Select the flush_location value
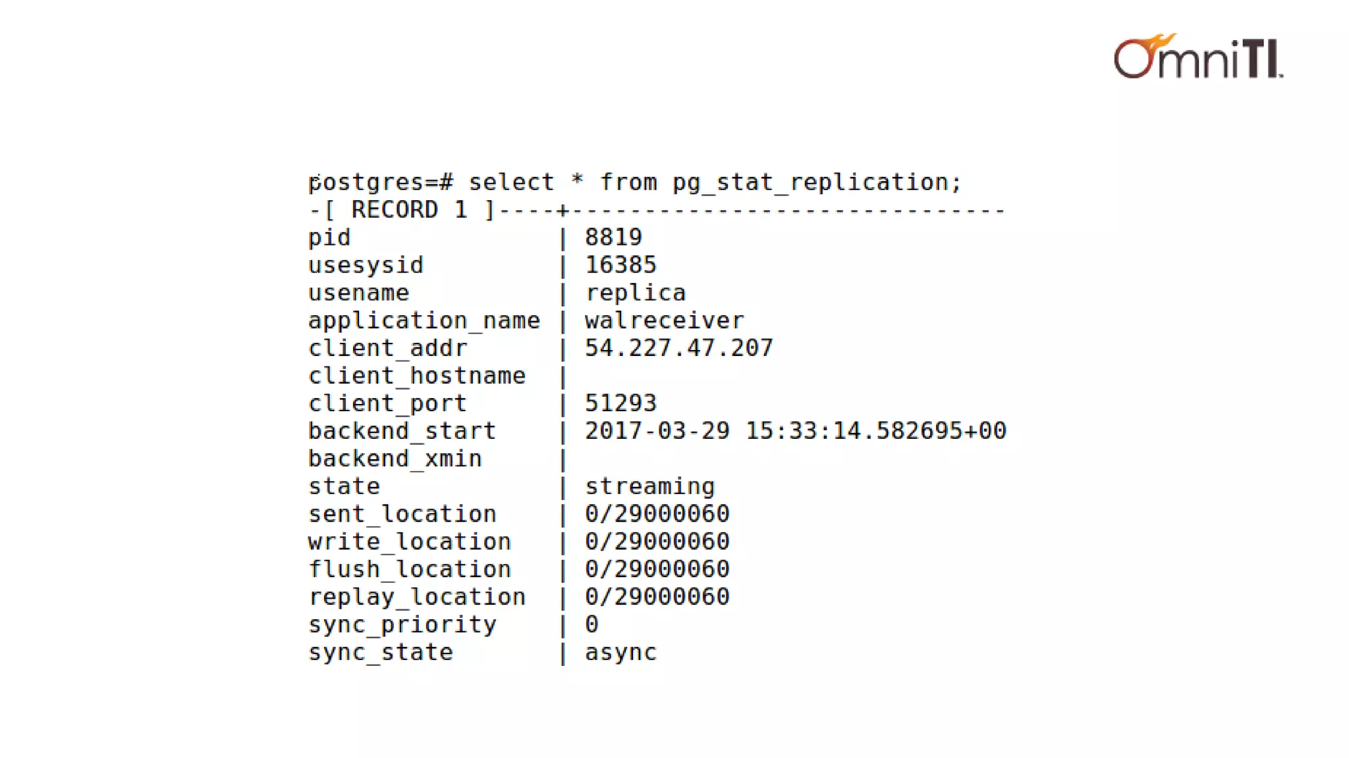The image size is (1349, 758). (x=657, y=568)
